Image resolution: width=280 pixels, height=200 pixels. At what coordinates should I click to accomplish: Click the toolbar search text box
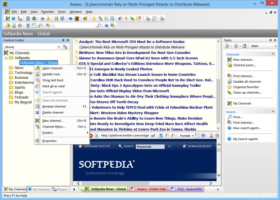click(x=75, y=26)
